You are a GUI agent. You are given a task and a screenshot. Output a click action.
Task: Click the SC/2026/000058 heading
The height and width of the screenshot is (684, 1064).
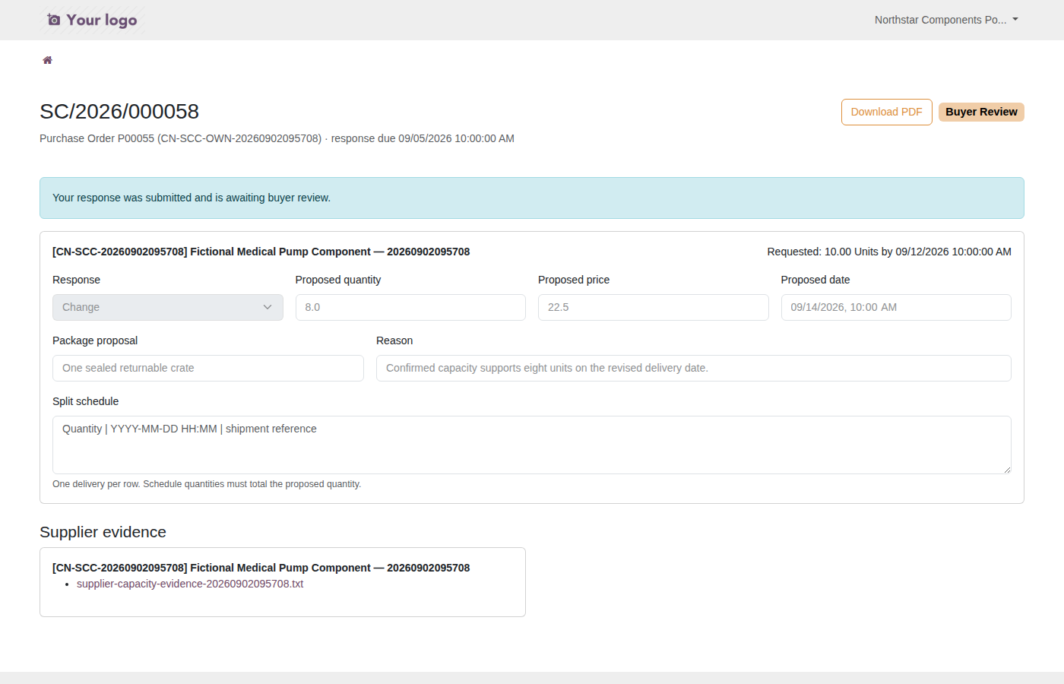pos(119,112)
